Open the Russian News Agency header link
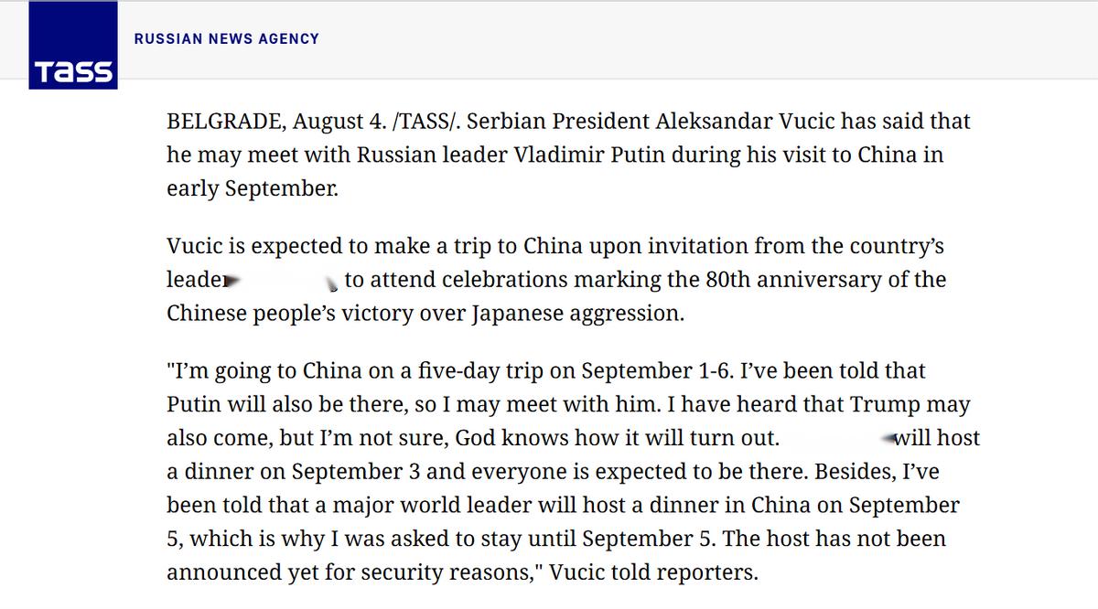 click(227, 38)
